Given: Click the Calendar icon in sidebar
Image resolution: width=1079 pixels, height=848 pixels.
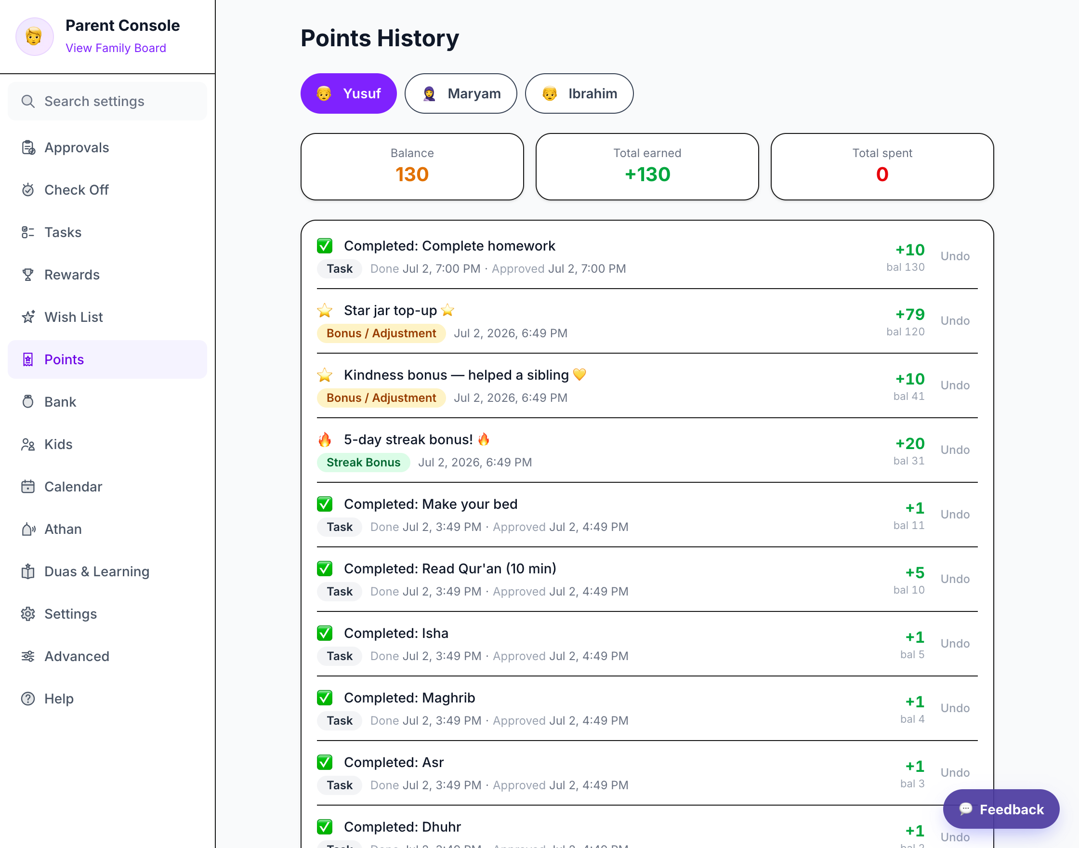Looking at the screenshot, I should click(x=28, y=487).
